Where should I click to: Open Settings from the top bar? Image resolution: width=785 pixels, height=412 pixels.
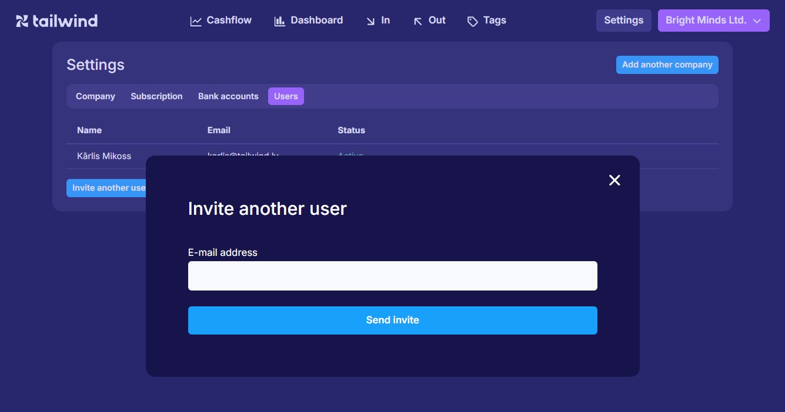click(623, 21)
